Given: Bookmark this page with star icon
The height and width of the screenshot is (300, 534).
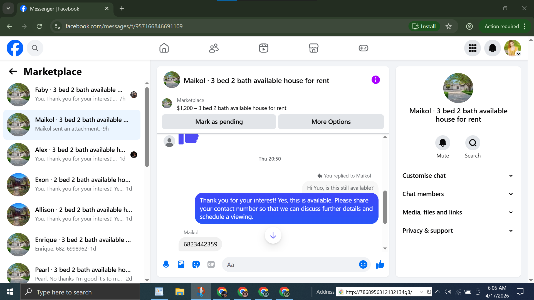Looking at the screenshot, I should click(448, 26).
